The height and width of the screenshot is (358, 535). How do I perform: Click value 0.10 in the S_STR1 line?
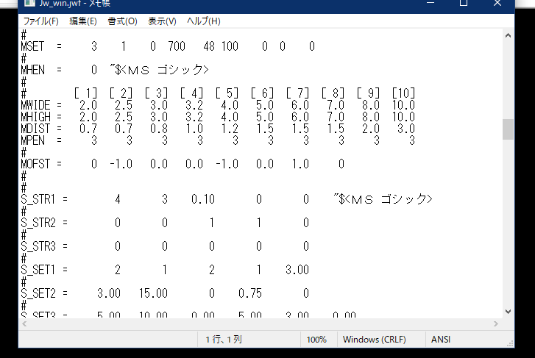203,199
